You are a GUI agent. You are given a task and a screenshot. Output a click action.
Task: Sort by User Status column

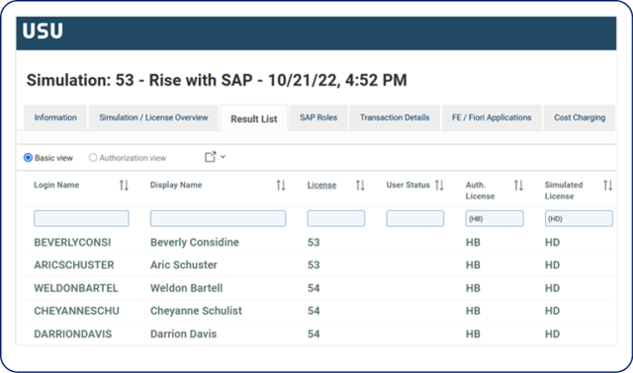pyautogui.click(x=439, y=186)
